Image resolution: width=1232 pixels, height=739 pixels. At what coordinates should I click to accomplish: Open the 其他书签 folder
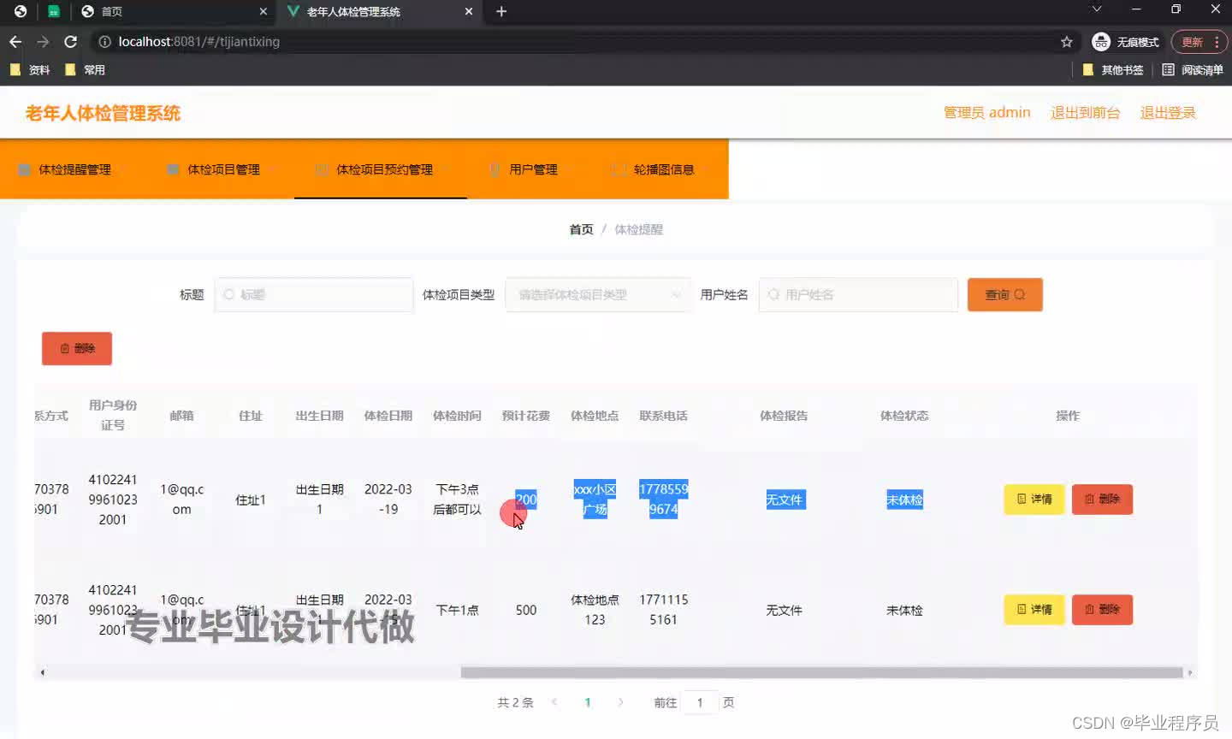(x=1113, y=70)
